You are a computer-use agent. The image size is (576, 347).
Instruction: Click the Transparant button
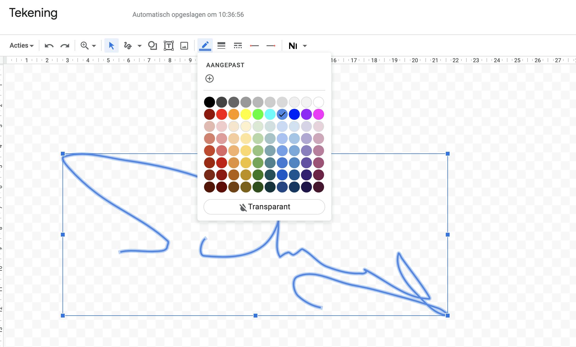point(264,207)
